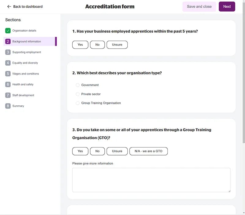
Task: Click the more information text area
Action: tap(151, 180)
